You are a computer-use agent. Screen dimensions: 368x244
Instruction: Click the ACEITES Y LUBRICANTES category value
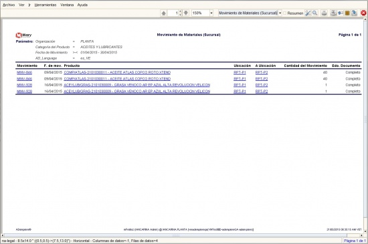pyautogui.click(x=102, y=47)
